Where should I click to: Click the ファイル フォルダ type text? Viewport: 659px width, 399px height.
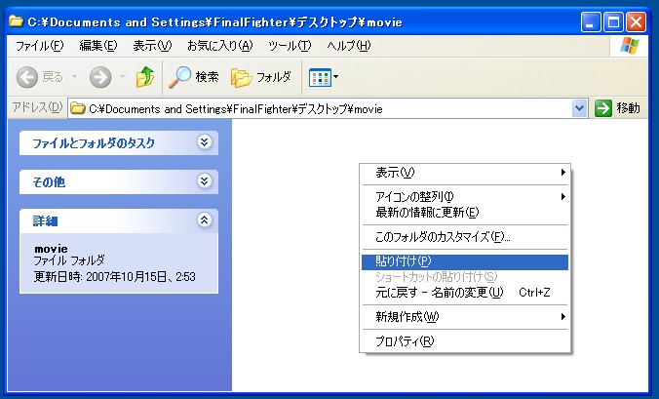pyautogui.click(x=69, y=260)
